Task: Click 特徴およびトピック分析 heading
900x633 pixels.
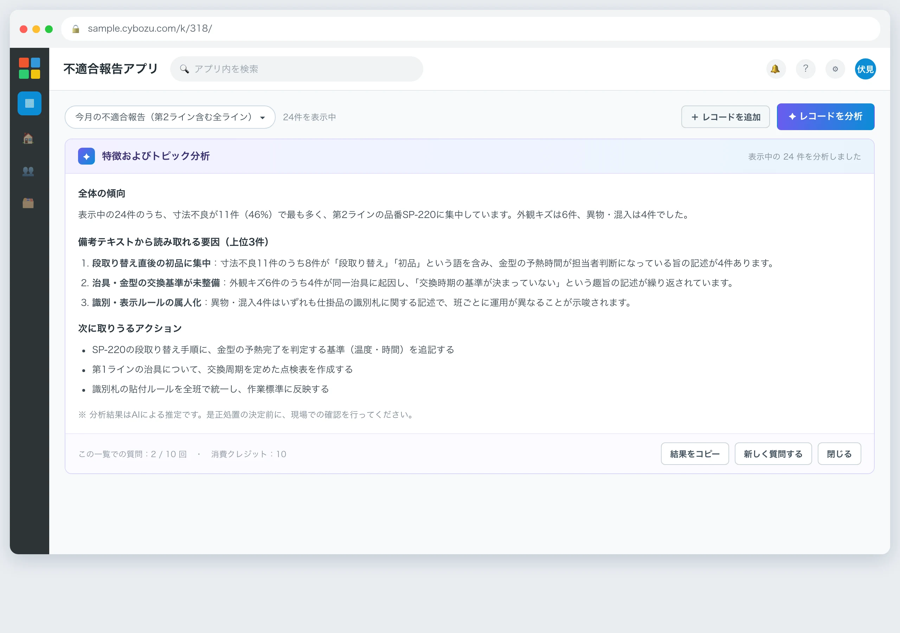Action: pos(156,156)
